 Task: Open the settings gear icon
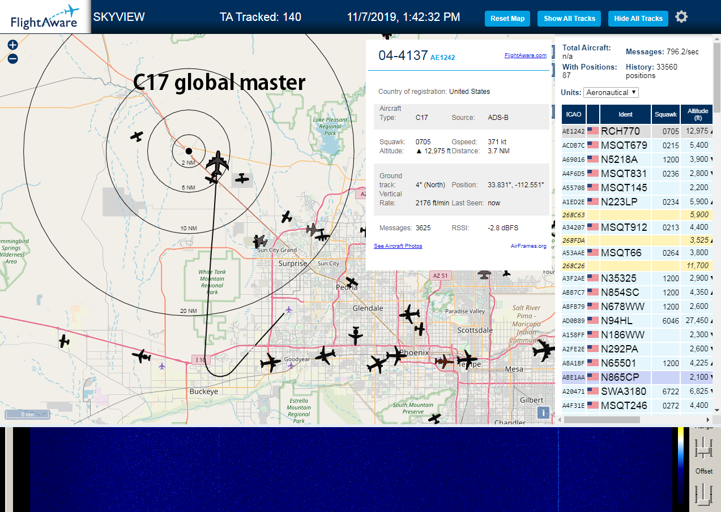click(681, 17)
